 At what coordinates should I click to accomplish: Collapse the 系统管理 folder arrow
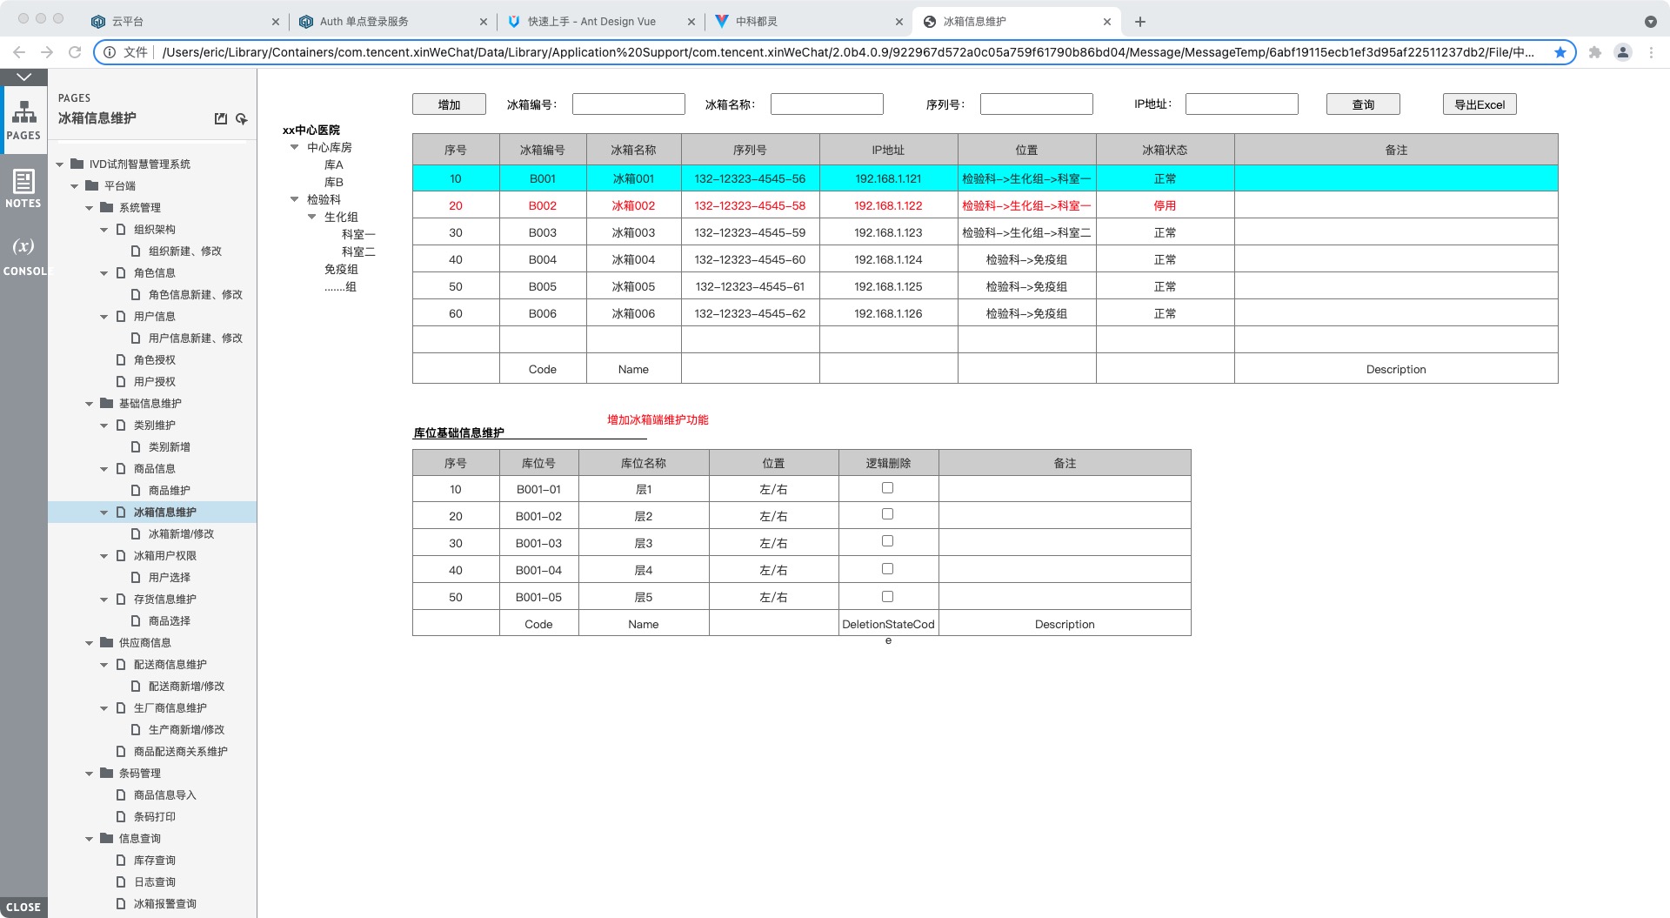coord(90,208)
